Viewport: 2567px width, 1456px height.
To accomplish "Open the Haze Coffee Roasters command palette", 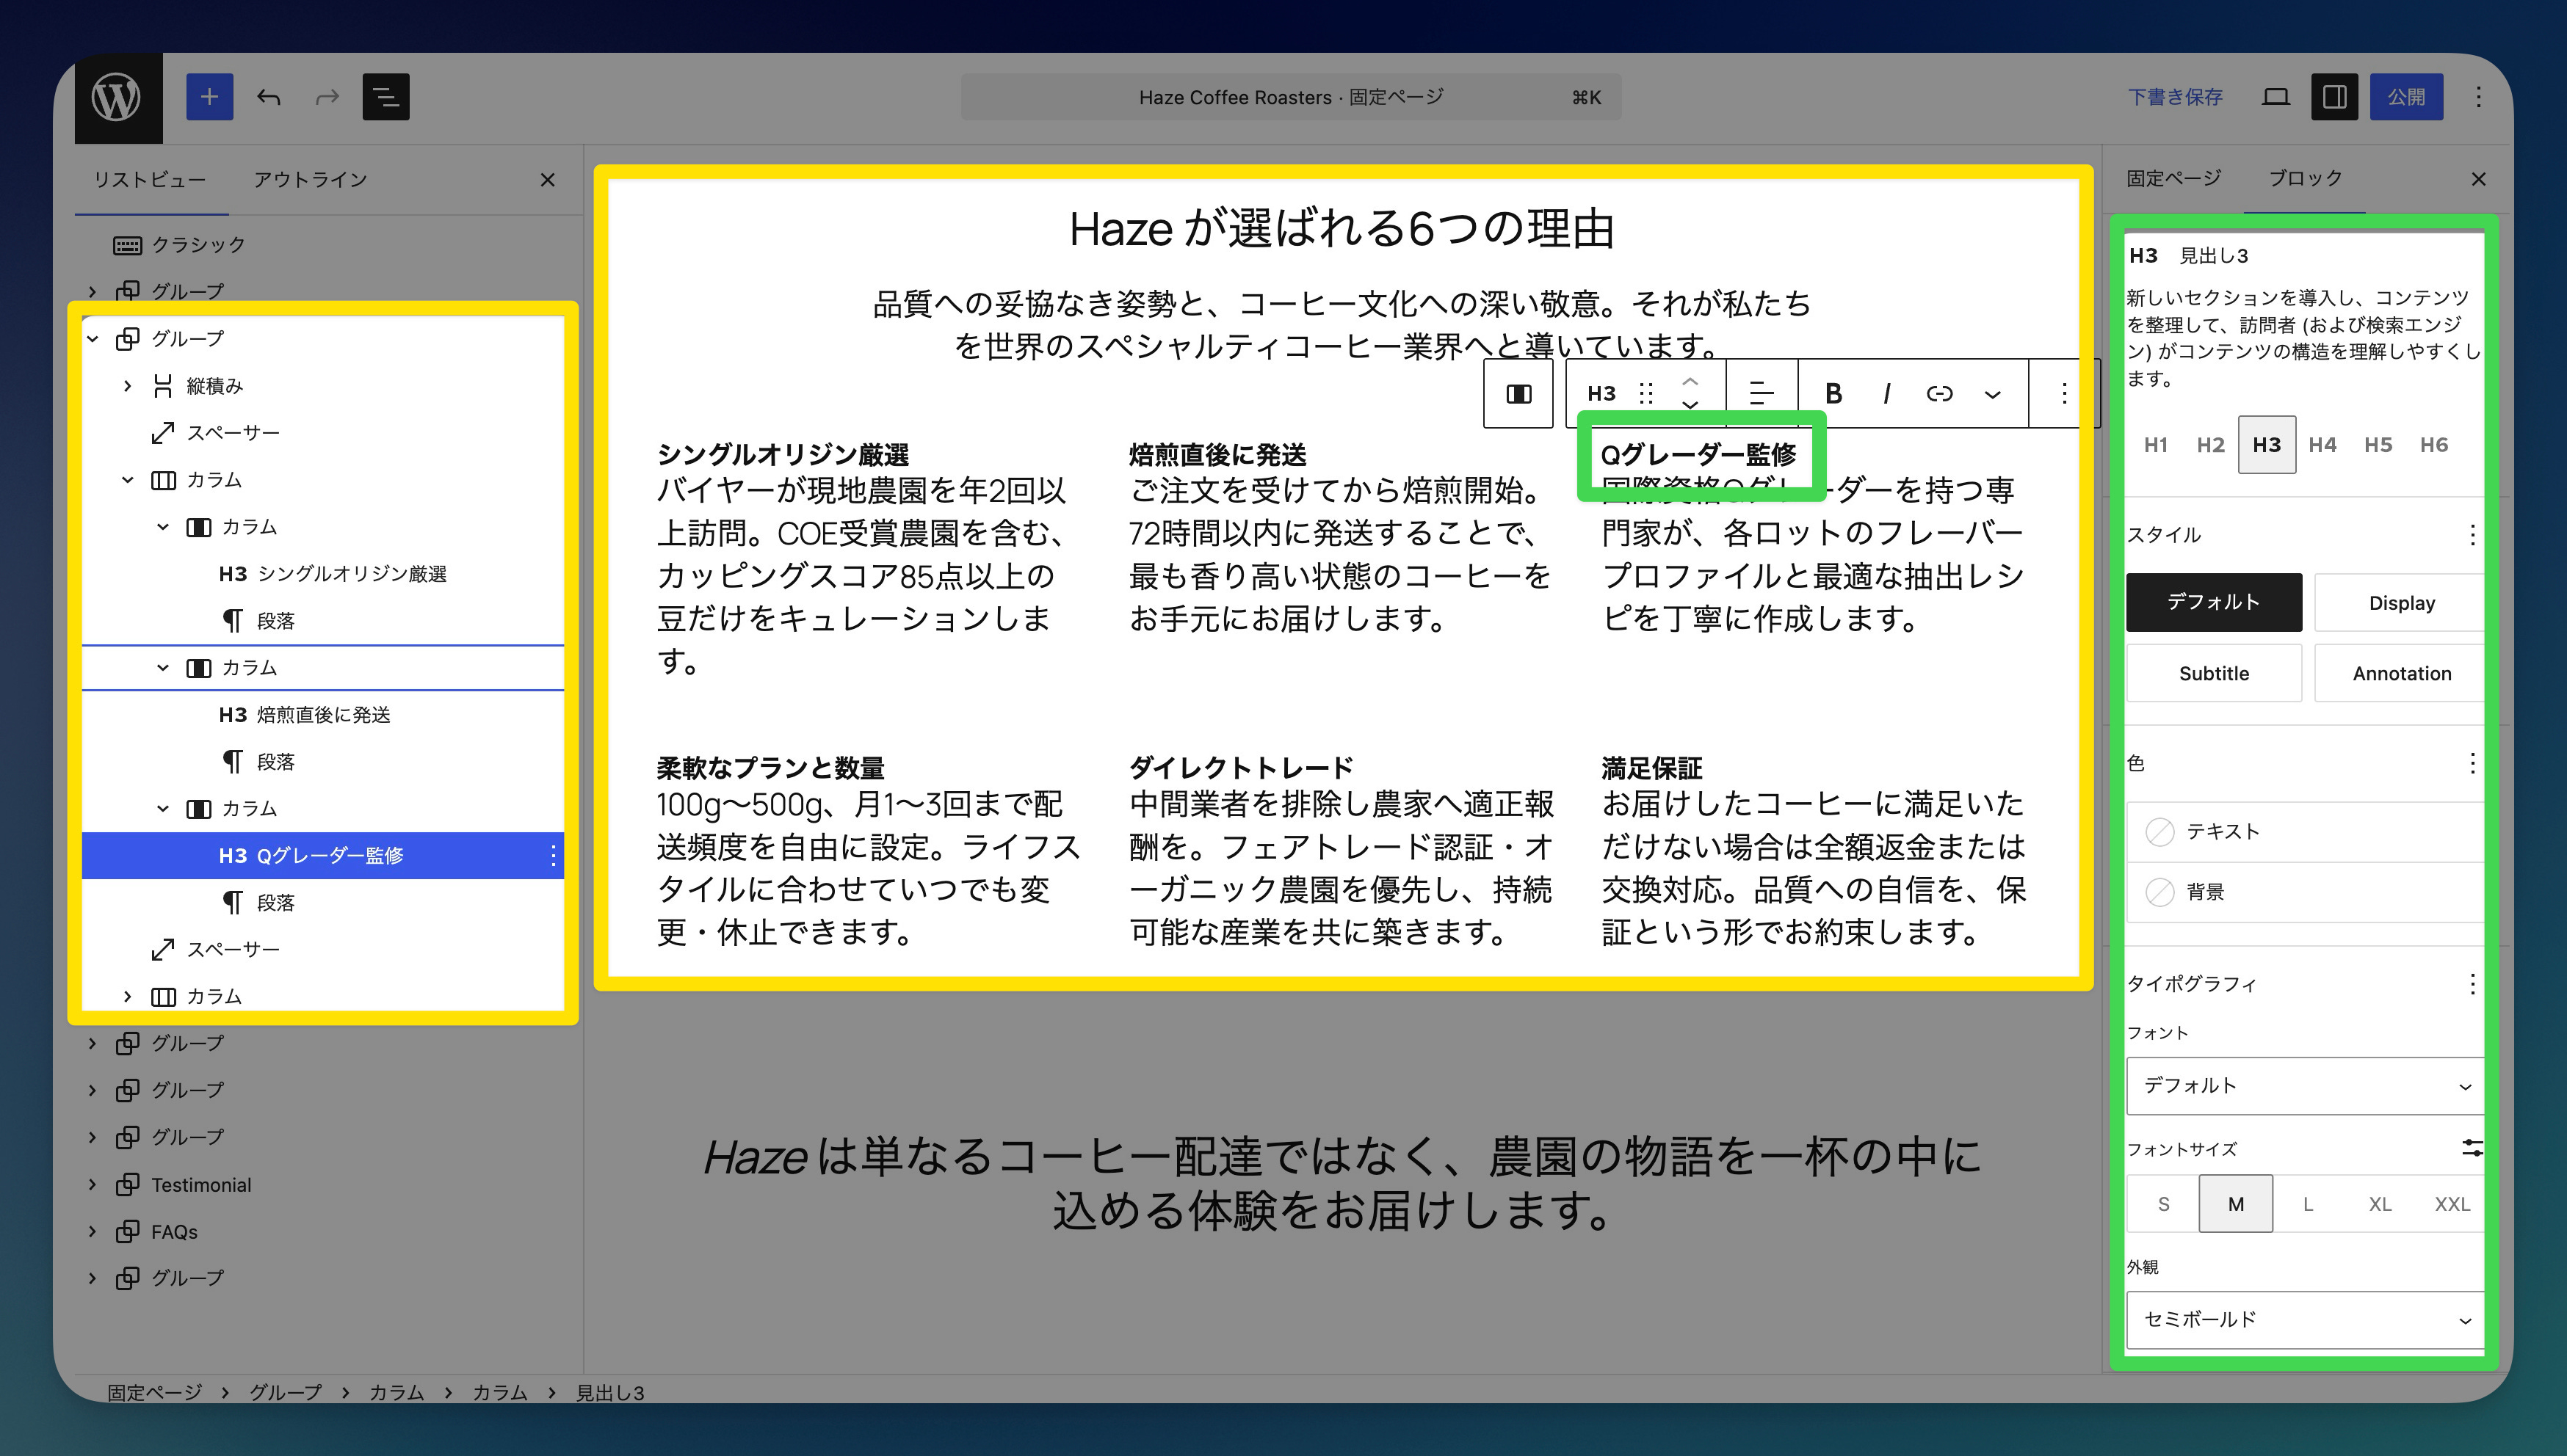I will click(1291, 97).
